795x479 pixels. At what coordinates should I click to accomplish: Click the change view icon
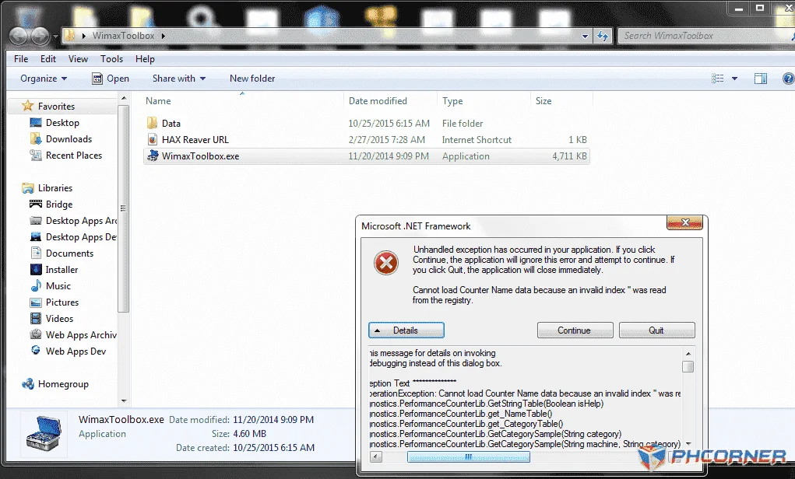tap(717, 79)
